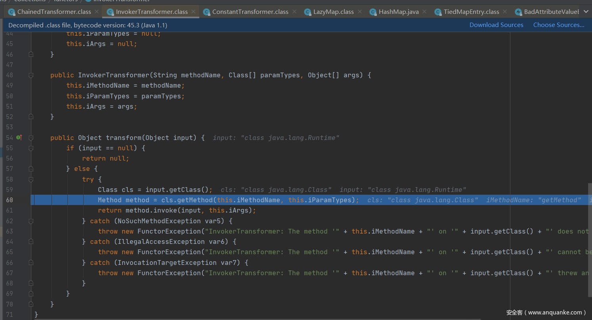Screen dimensions: 592x320
Task: Show hidden tabs with the tab-list arrow
Action: point(586,11)
